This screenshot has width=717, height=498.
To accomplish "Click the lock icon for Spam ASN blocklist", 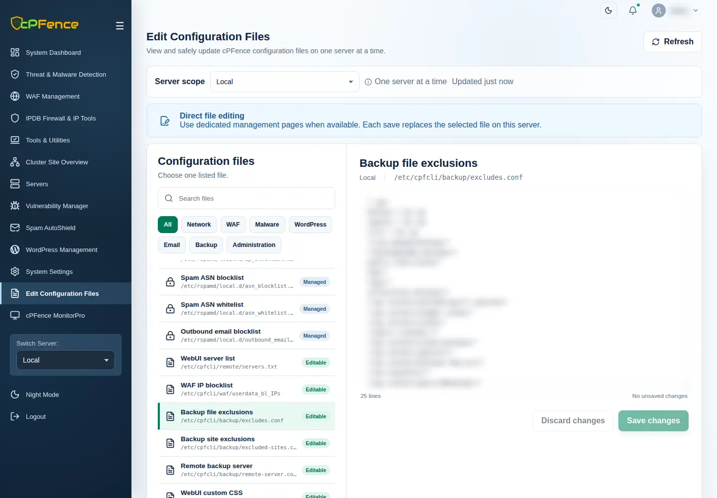I will pyautogui.click(x=170, y=282).
